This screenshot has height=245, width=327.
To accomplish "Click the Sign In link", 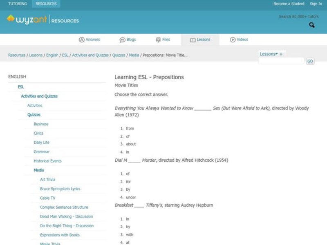I will tap(316, 4).
